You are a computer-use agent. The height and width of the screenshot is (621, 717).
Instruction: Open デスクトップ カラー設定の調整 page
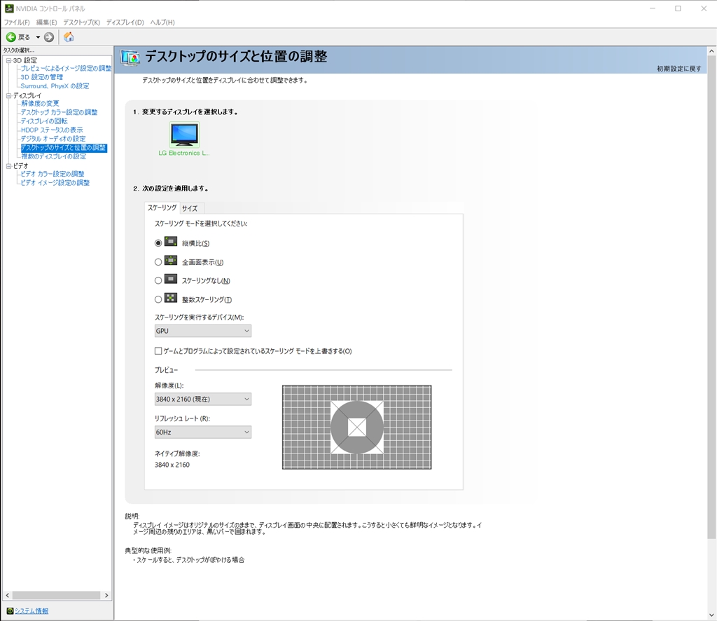[59, 112]
